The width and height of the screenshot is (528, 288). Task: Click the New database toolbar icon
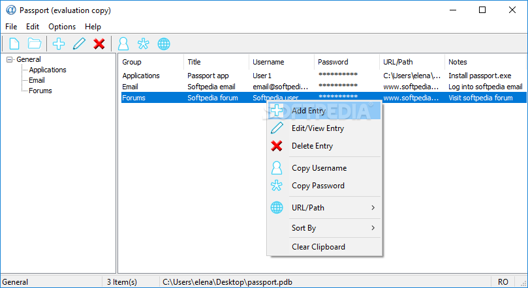pos(14,44)
